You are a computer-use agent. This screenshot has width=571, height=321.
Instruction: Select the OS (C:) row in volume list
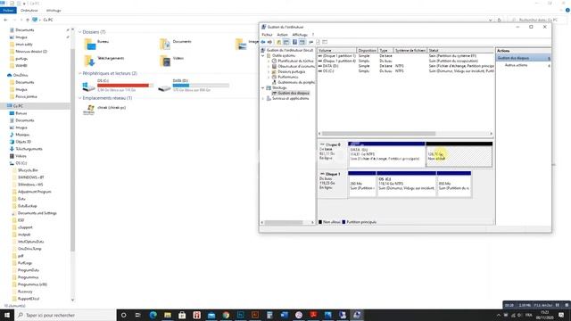pyautogui.click(x=406, y=71)
